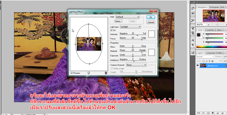Screen dimensions: 227x115
Task: Click the Create new layer icon
Action: (222, 113)
